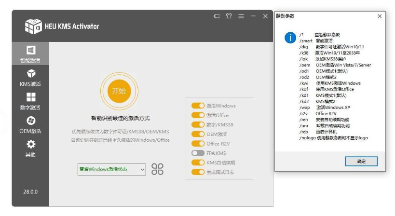Click the /lok 添加KMS38保护 line

(323, 59)
